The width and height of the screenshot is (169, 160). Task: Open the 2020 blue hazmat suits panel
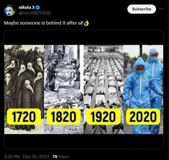pyautogui.click(x=143, y=89)
